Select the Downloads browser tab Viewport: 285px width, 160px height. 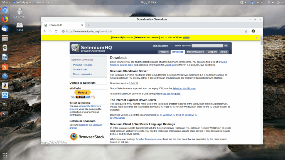pyautogui.click(x=64, y=25)
